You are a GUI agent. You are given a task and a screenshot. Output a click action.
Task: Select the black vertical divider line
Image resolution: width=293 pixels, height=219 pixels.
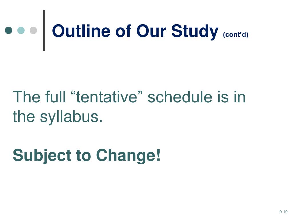[x=44, y=30]
